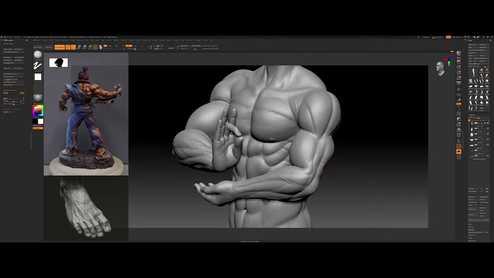Select the PolyMesh3D star tool icon
494x278 pixels.
(481, 70)
